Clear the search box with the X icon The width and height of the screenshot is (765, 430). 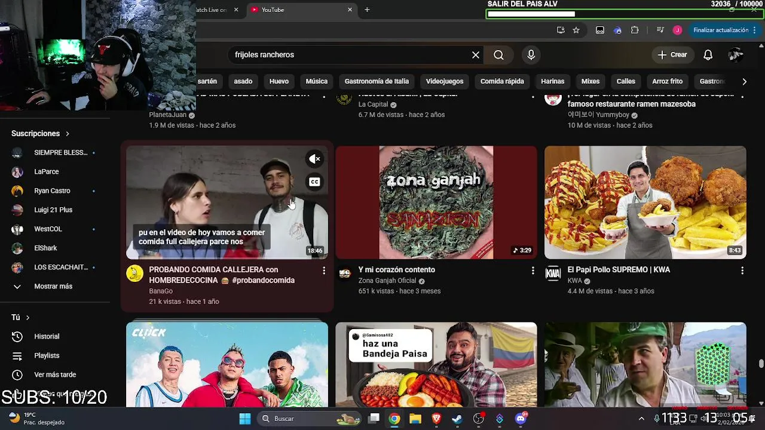click(x=476, y=55)
